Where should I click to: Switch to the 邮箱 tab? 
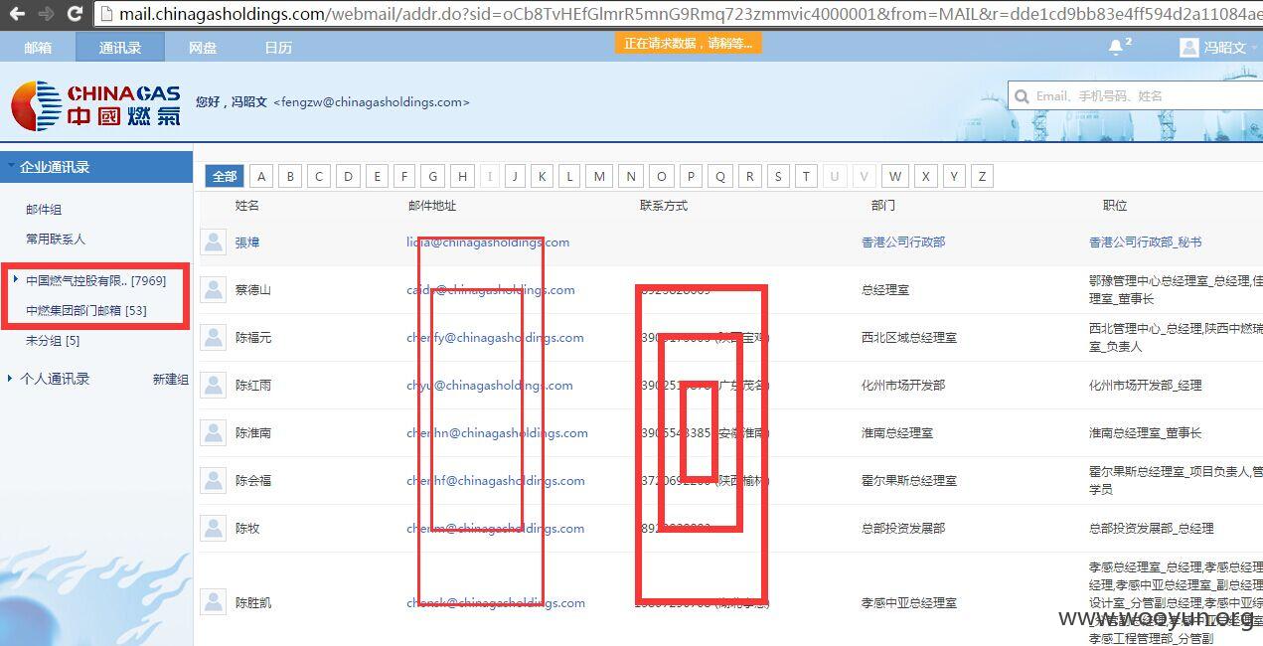coord(38,48)
